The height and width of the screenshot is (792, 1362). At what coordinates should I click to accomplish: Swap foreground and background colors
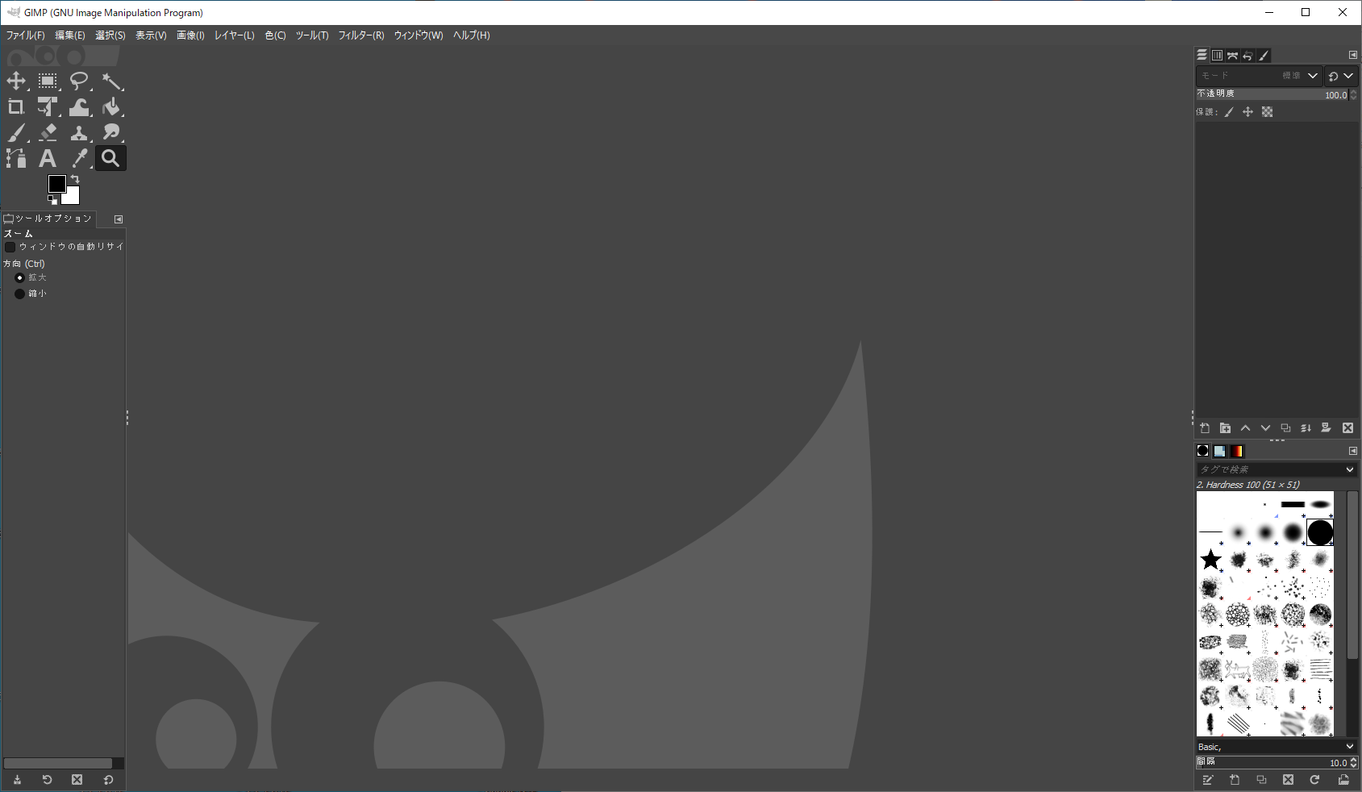[75, 179]
